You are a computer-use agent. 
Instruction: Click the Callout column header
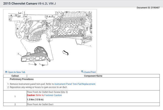(15, 76)
